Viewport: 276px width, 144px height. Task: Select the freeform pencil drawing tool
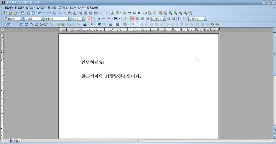[x=46, y=24]
